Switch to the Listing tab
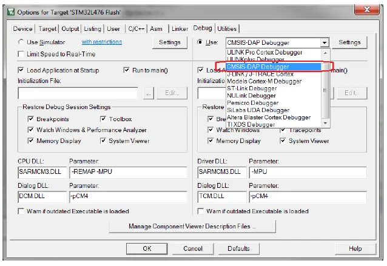 pyautogui.click(x=93, y=29)
